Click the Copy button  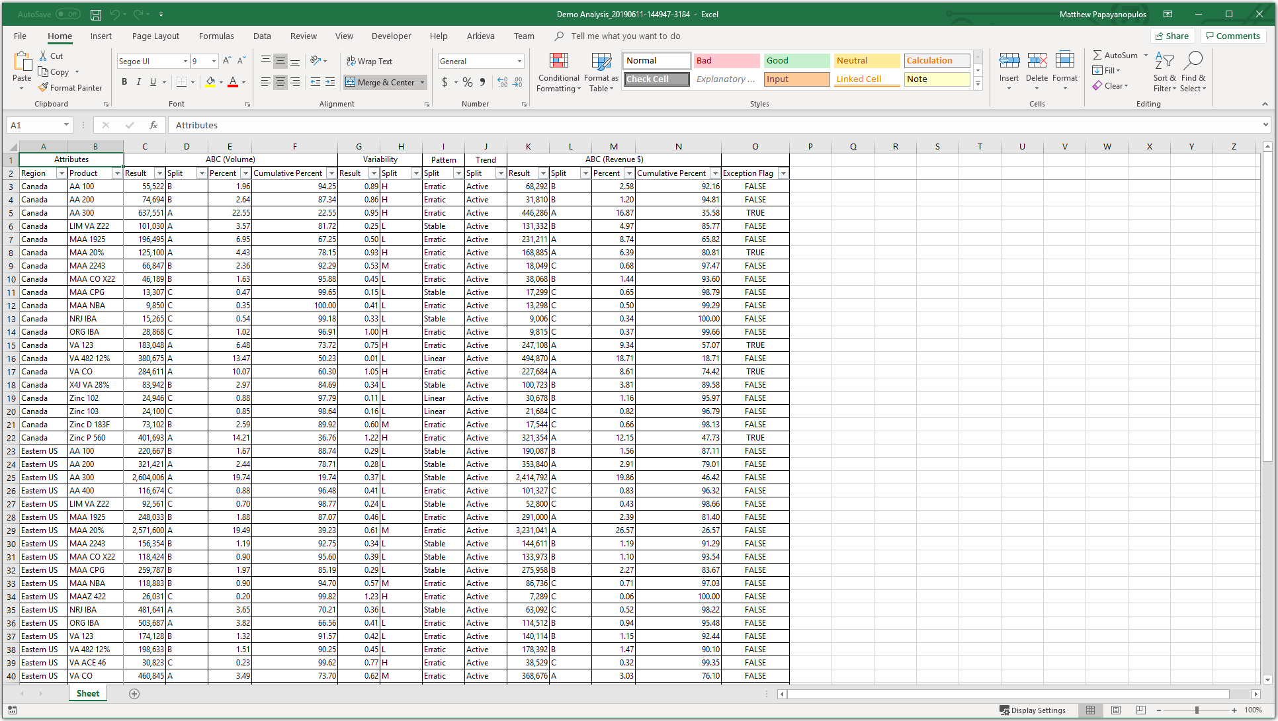[54, 72]
